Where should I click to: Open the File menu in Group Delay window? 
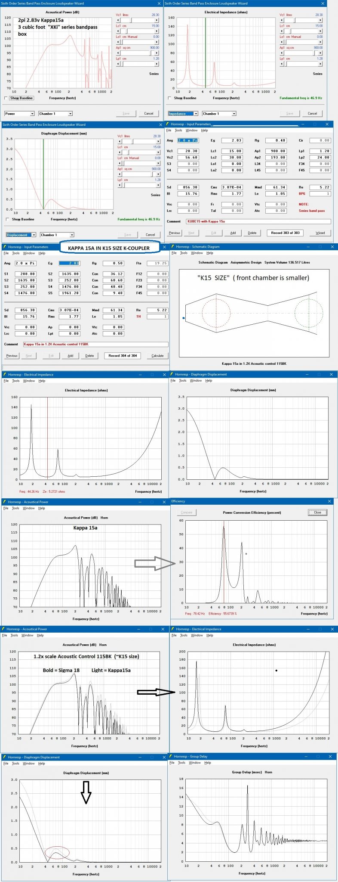point(172,762)
